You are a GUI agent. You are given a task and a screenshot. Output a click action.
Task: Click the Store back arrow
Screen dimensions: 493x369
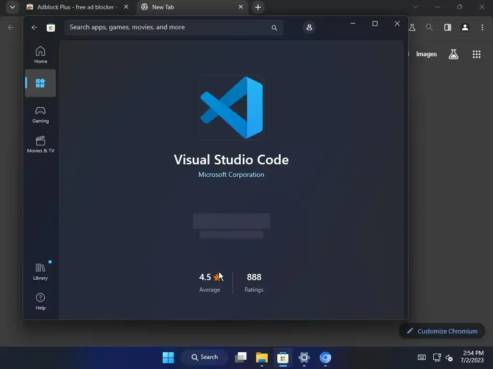[35, 27]
